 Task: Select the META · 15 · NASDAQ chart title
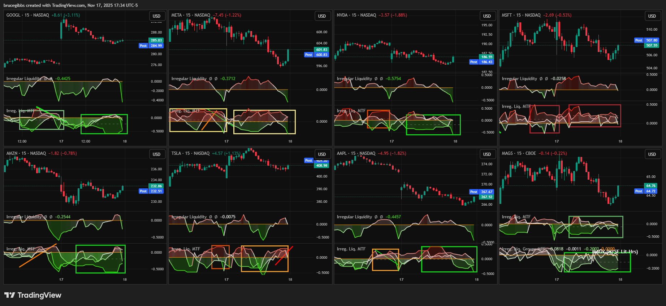191,15
